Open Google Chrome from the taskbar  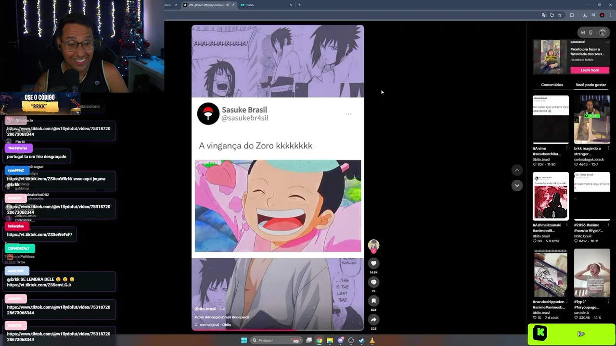pyautogui.click(x=319, y=340)
